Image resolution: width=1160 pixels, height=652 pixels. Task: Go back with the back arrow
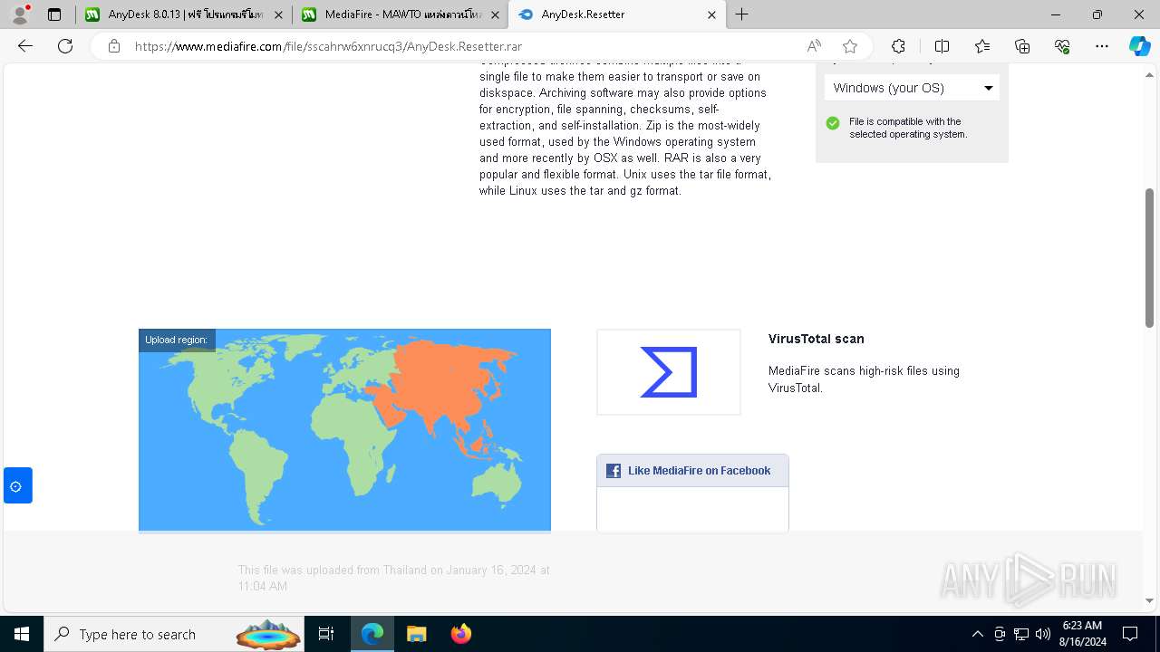25,46
